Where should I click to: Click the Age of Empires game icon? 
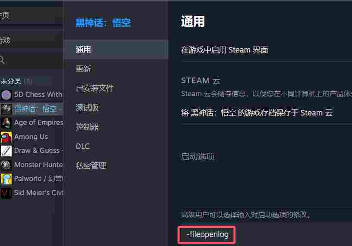[6, 123]
